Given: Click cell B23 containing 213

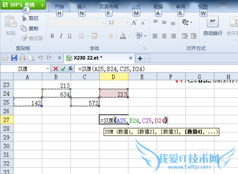Looking at the screenshot, I should [56, 85].
